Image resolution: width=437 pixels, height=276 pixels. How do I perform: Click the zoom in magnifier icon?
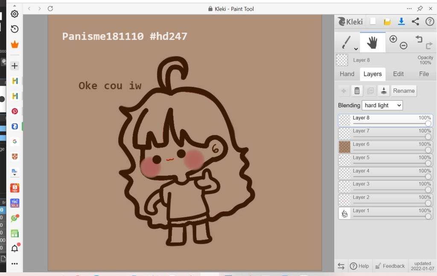pos(393,39)
